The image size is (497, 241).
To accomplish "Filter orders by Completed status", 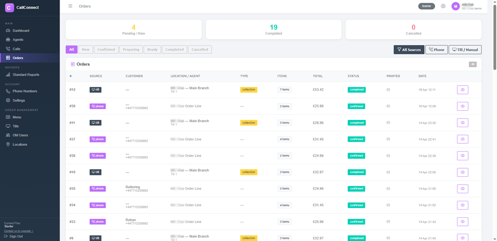I will point(174,50).
